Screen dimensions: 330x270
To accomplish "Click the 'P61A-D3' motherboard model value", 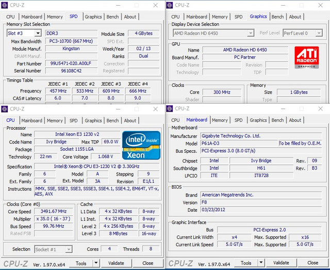I will pos(239,144).
